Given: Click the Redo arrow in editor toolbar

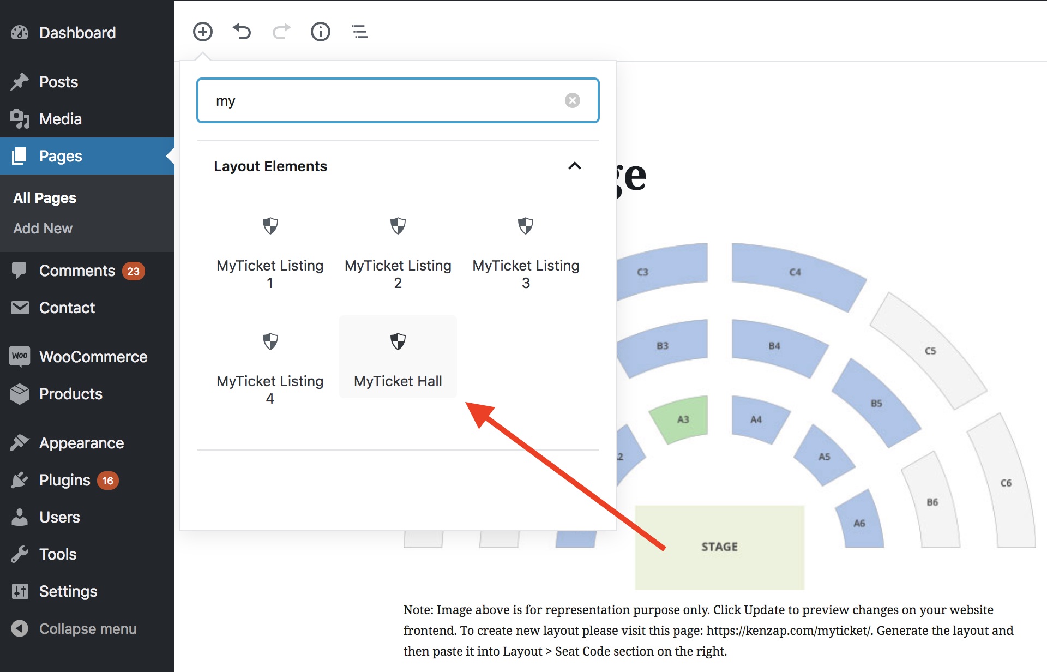Looking at the screenshot, I should coord(281,32).
